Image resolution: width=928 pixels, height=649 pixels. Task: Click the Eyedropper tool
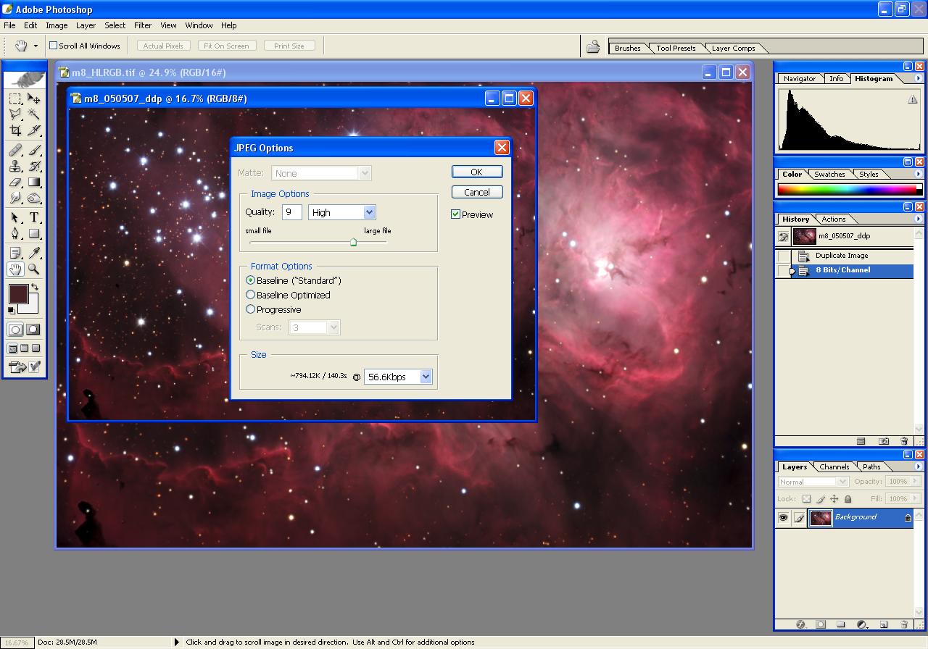click(x=34, y=253)
